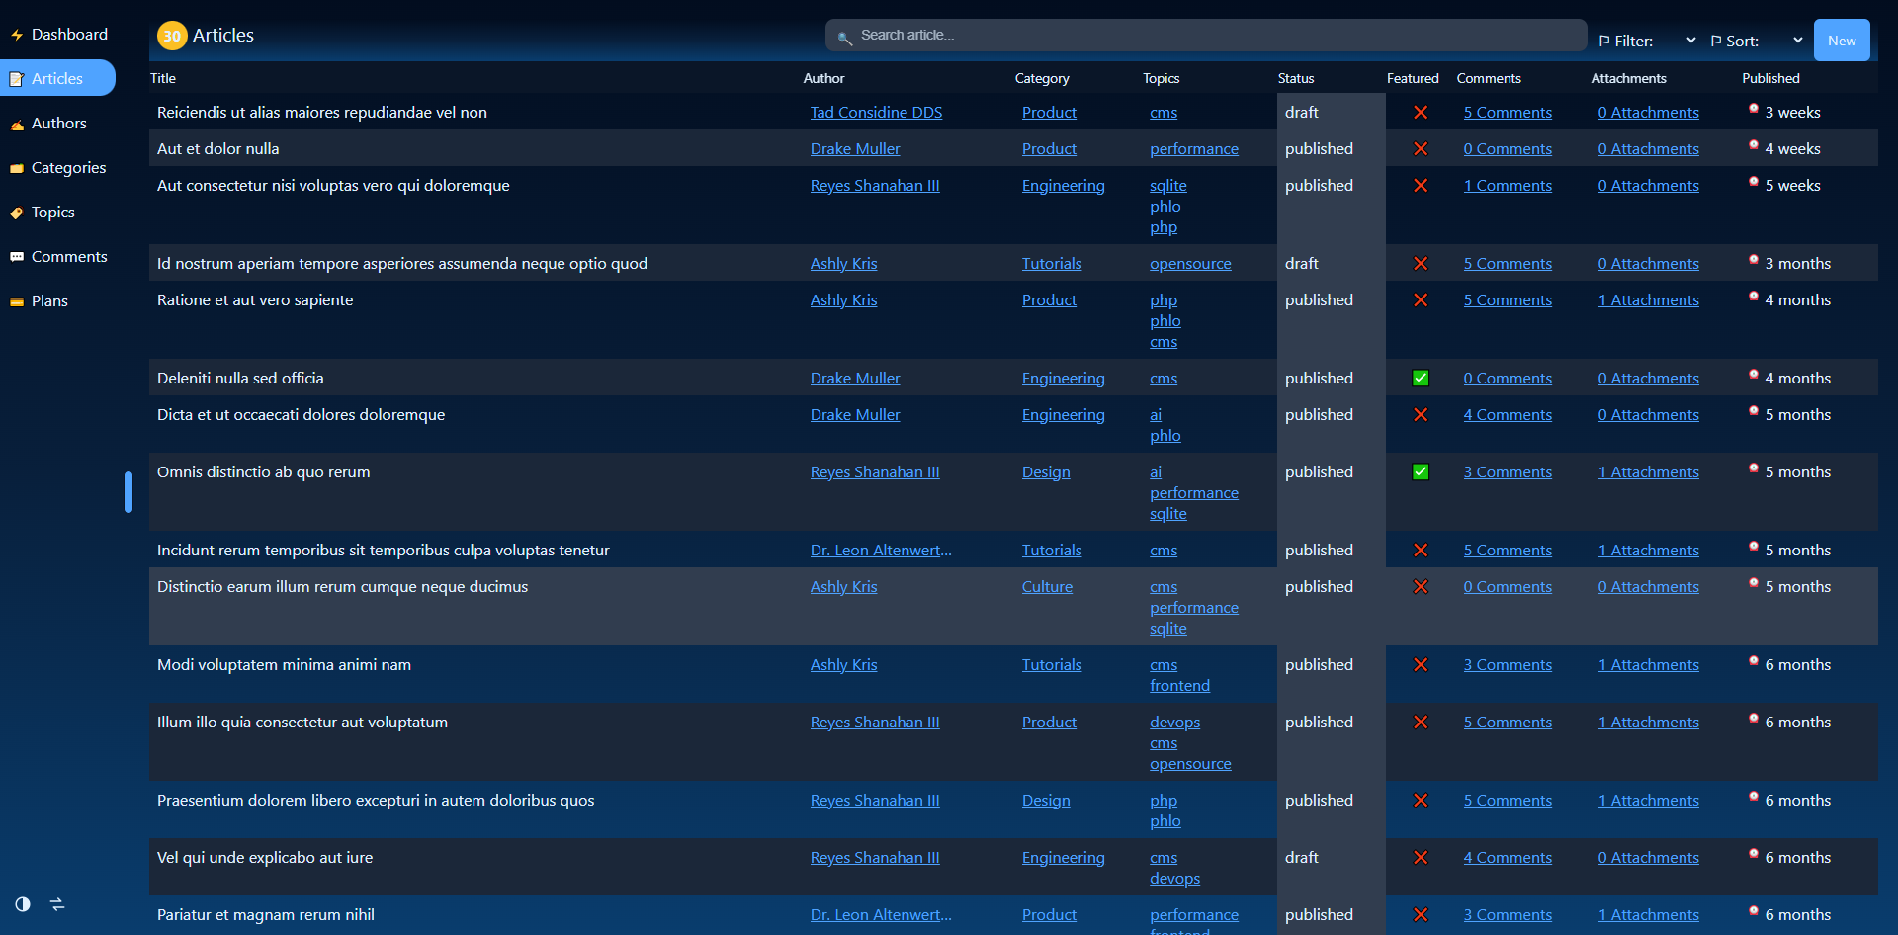Screen dimensions: 1898x935
Task: Click featured X in Vel qui unde row
Action: coord(1421,858)
